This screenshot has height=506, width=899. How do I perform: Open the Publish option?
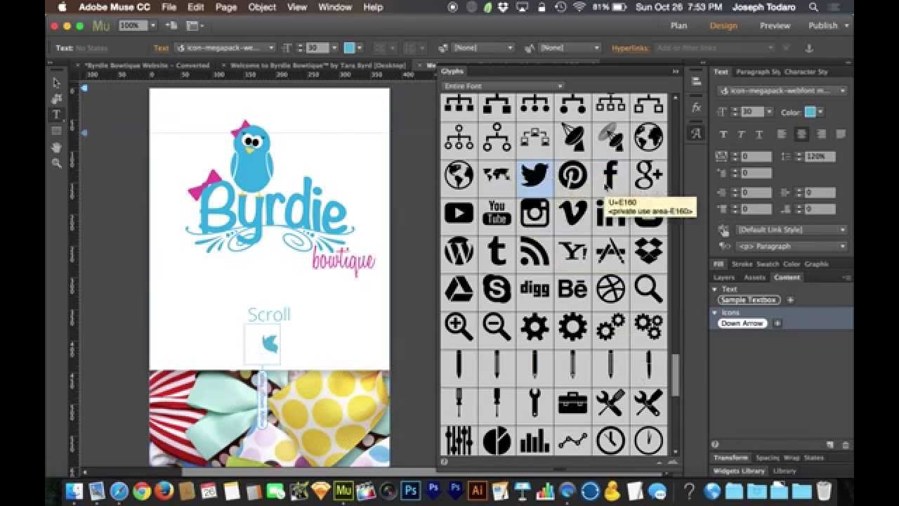click(822, 25)
